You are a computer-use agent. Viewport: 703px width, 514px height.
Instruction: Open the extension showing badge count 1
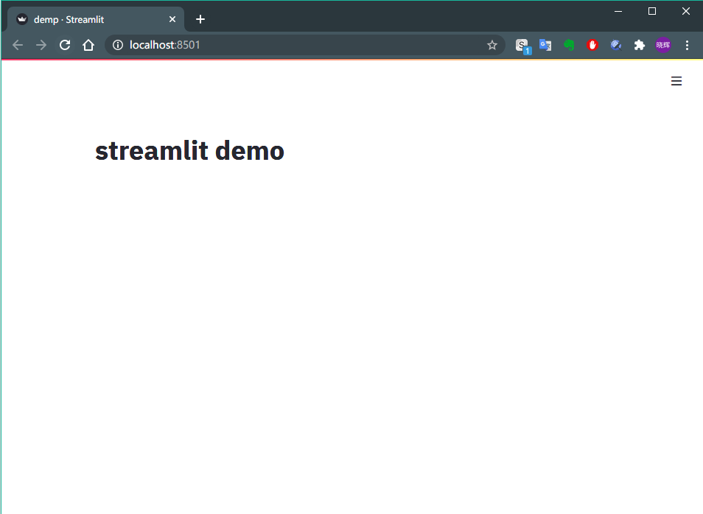coord(522,45)
